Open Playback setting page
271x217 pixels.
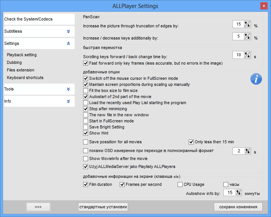click(x=22, y=55)
